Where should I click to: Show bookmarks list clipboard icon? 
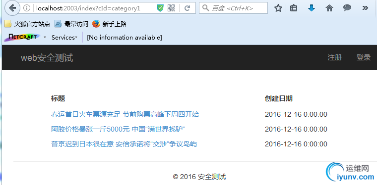pyautogui.click(x=293, y=8)
